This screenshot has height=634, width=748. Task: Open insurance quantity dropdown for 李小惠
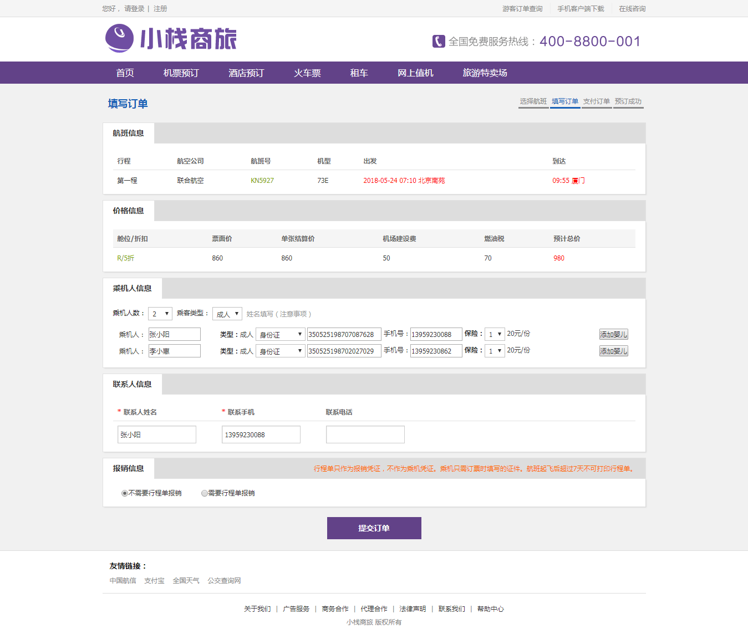point(494,351)
